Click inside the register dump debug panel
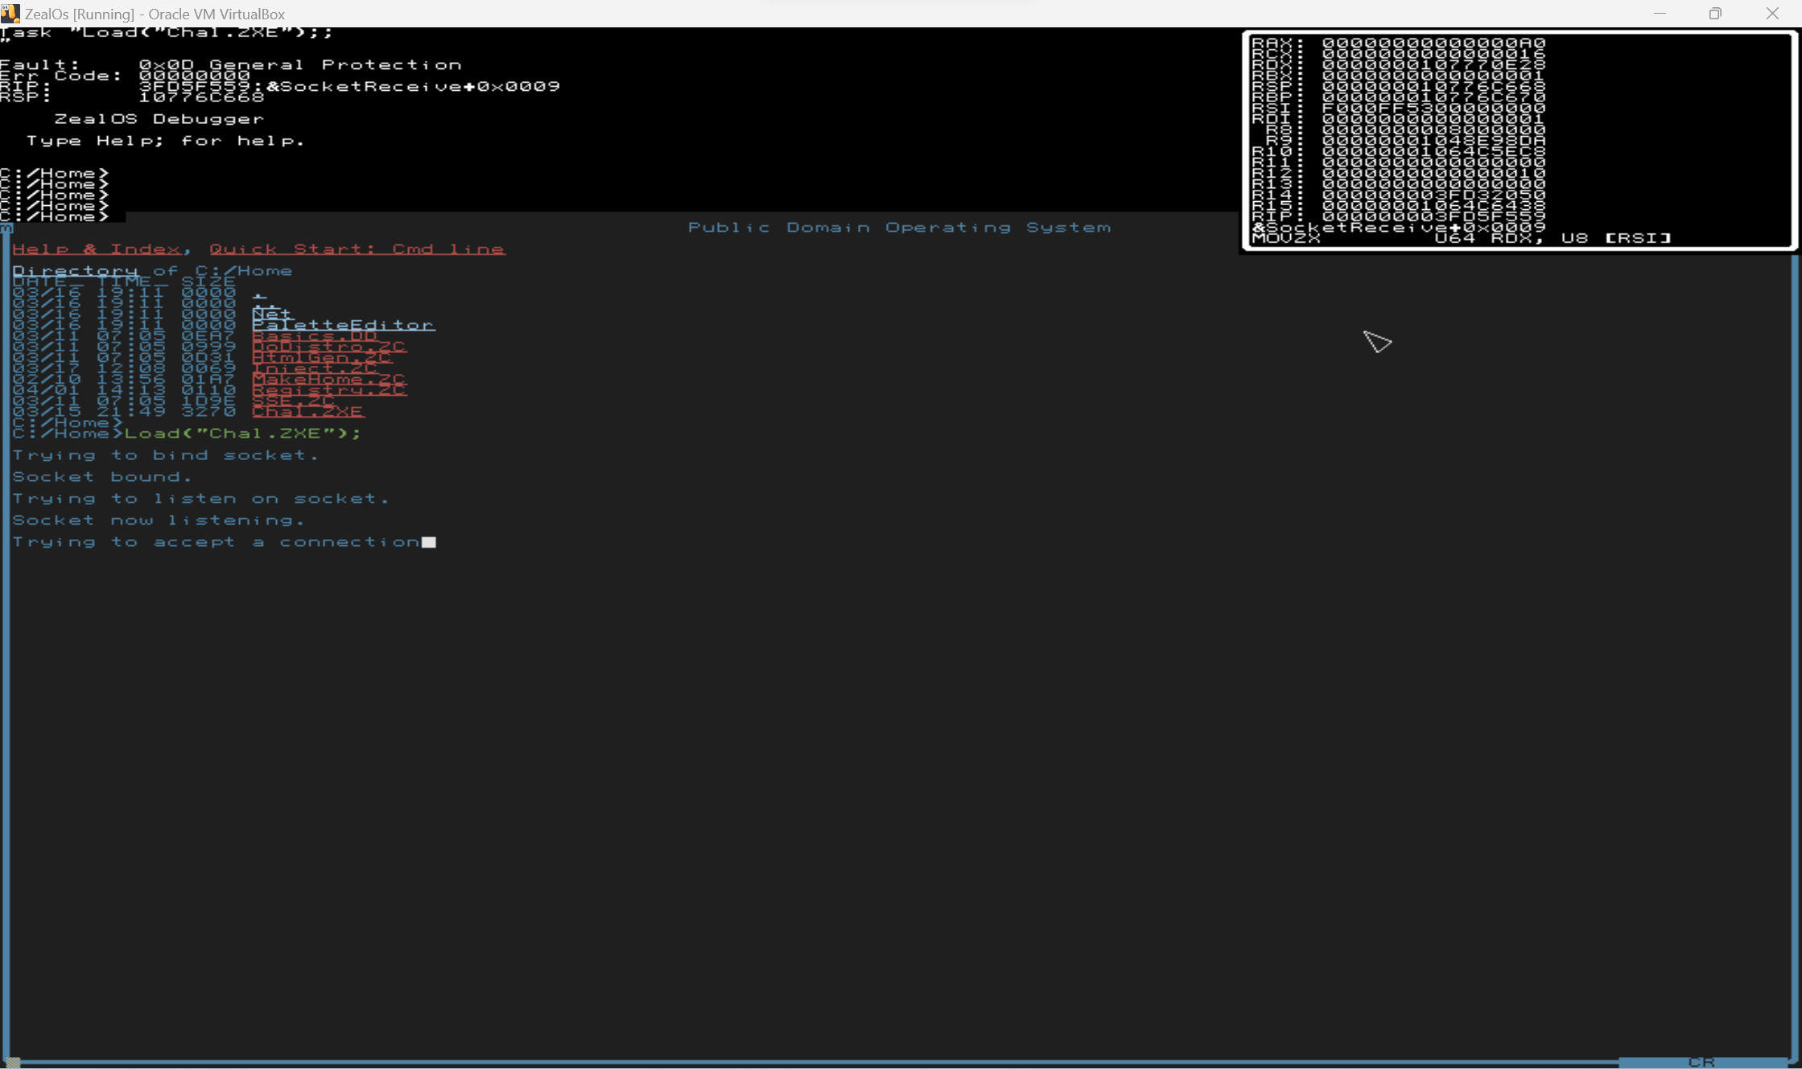1802x1069 pixels. 1517,141
